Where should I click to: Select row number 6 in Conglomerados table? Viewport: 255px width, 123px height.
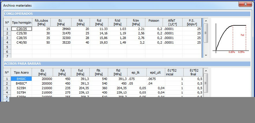point(7,52)
